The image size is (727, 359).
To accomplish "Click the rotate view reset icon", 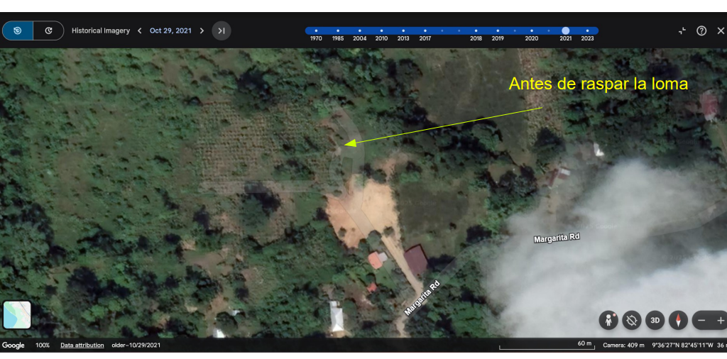I will coord(631,320).
